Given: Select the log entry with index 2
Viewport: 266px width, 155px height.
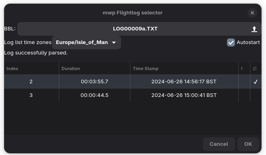Looking at the screenshot, I should coord(133,82).
